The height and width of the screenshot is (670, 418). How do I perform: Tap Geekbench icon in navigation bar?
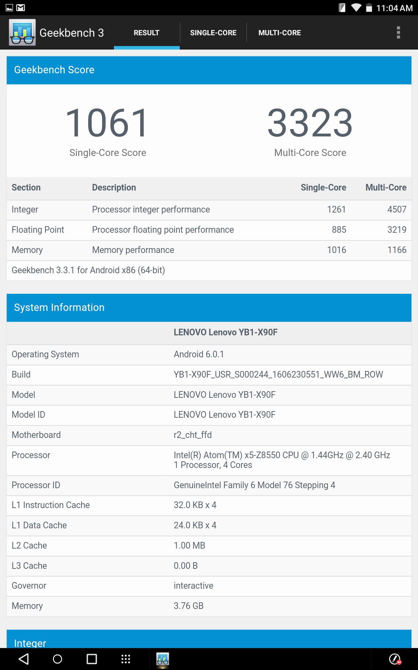163,659
